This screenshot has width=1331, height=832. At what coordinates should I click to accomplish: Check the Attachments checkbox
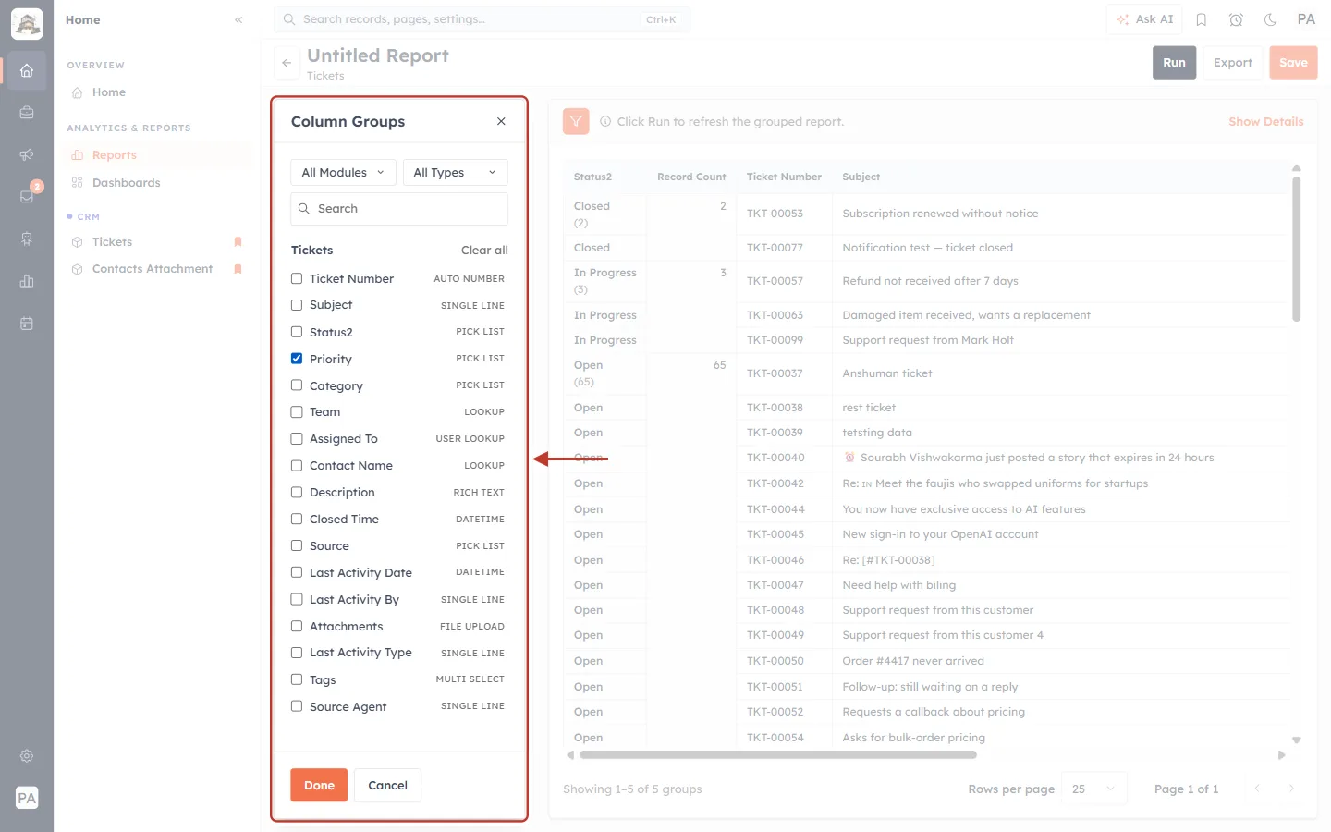click(297, 626)
